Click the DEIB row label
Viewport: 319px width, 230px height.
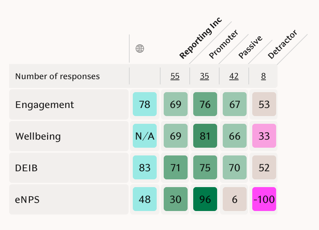[x=26, y=168]
